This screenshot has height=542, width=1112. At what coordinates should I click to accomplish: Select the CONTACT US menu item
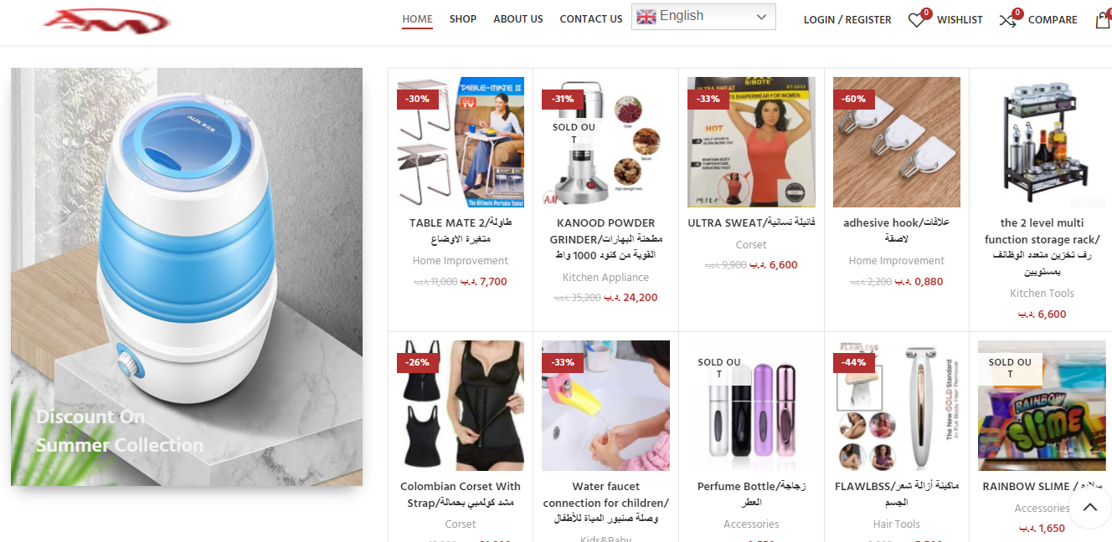(591, 19)
